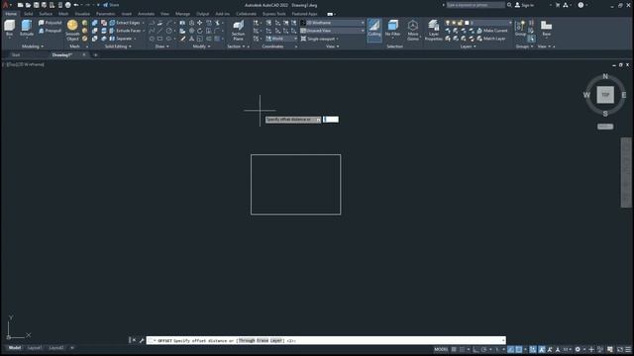
Task: Click the Save icon in quick access toolbar
Action: pos(37,5)
